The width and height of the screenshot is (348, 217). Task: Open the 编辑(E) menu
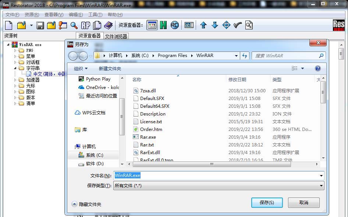pyautogui.click(x=76, y=15)
